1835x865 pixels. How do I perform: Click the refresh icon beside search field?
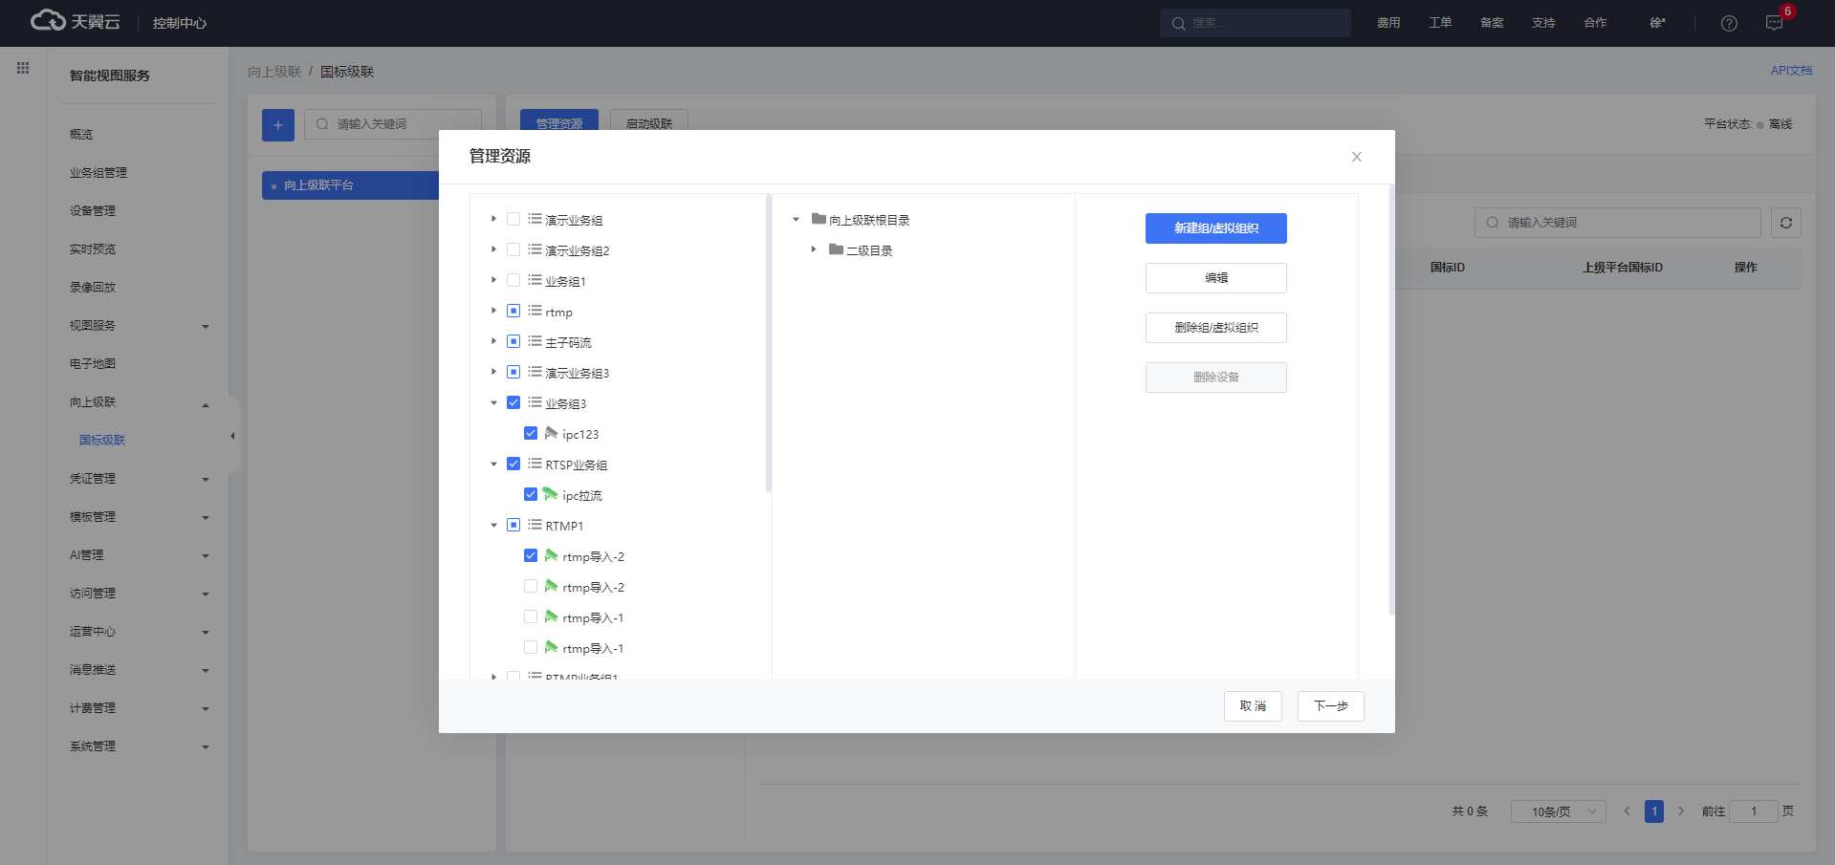pyautogui.click(x=1785, y=223)
